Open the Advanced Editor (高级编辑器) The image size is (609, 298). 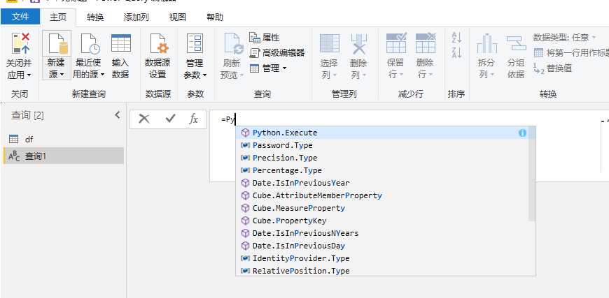tap(277, 53)
